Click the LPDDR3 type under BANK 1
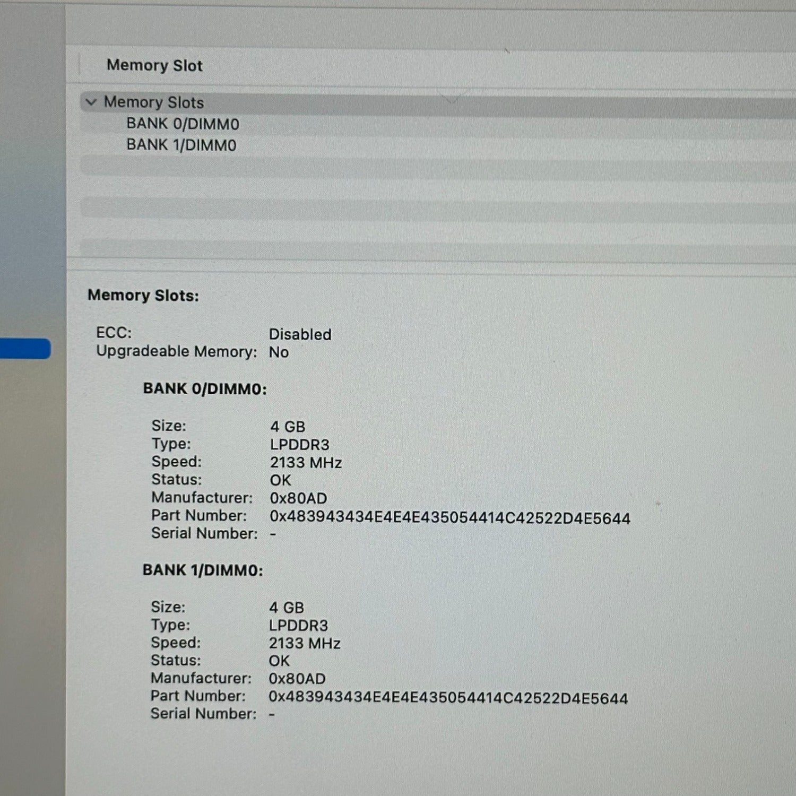Image resolution: width=796 pixels, height=796 pixels. [298, 626]
